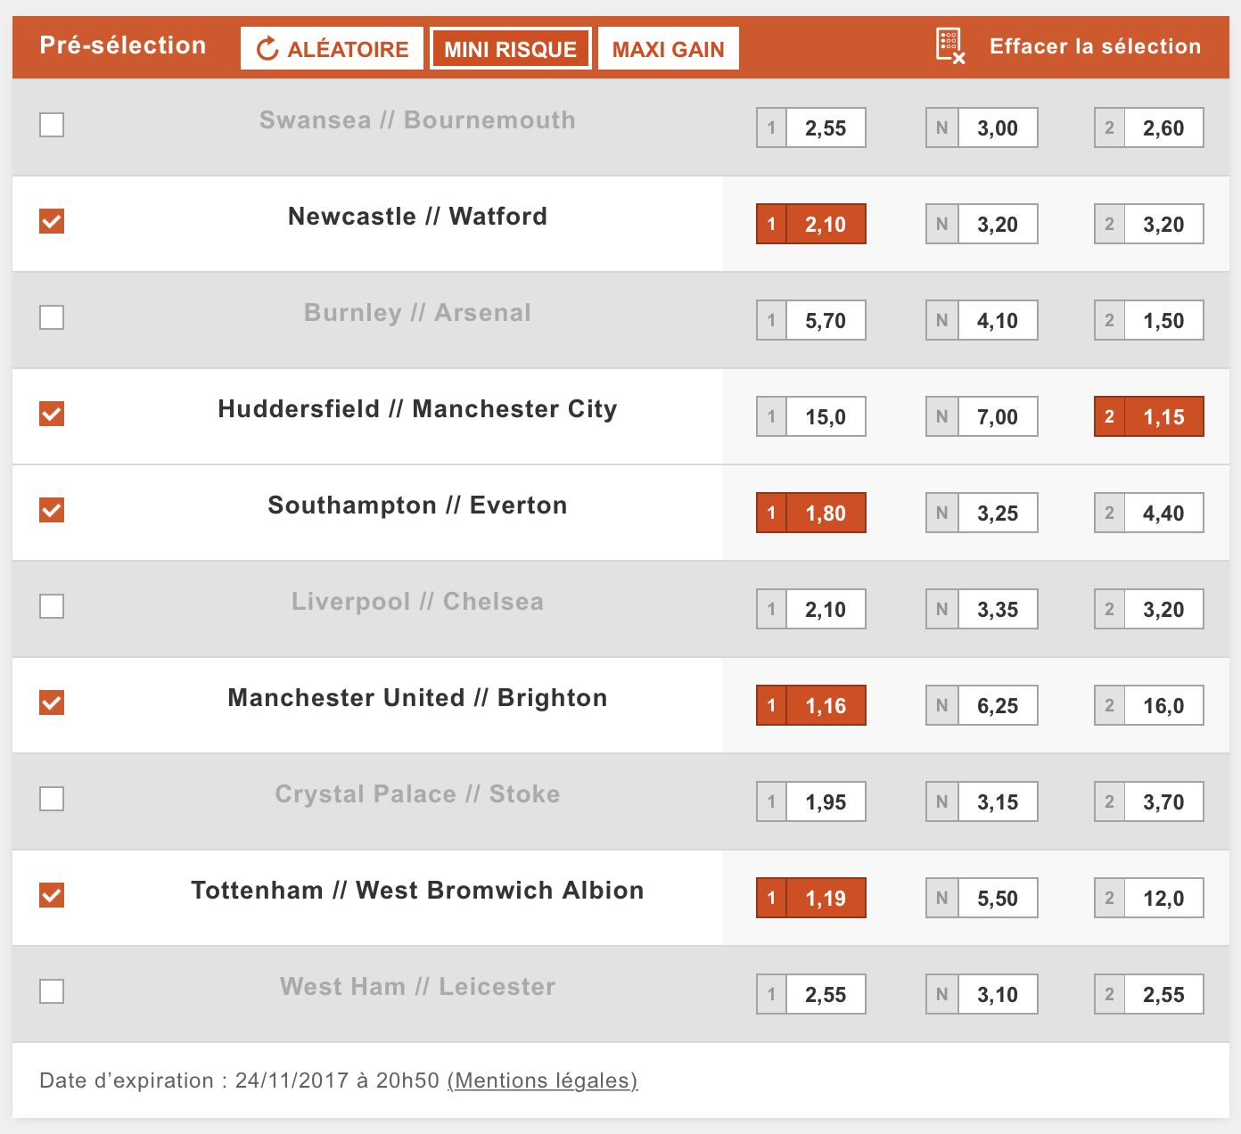Click the clear selection grid icon
1241x1134 pixels.
click(x=949, y=45)
